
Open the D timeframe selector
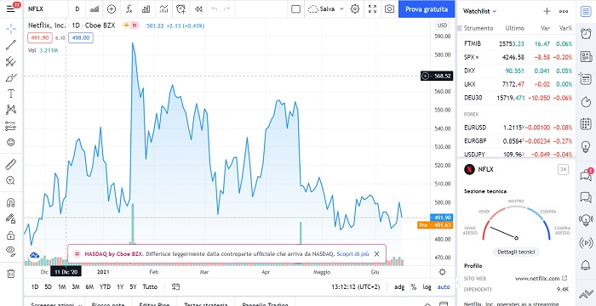pyautogui.click(x=77, y=9)
